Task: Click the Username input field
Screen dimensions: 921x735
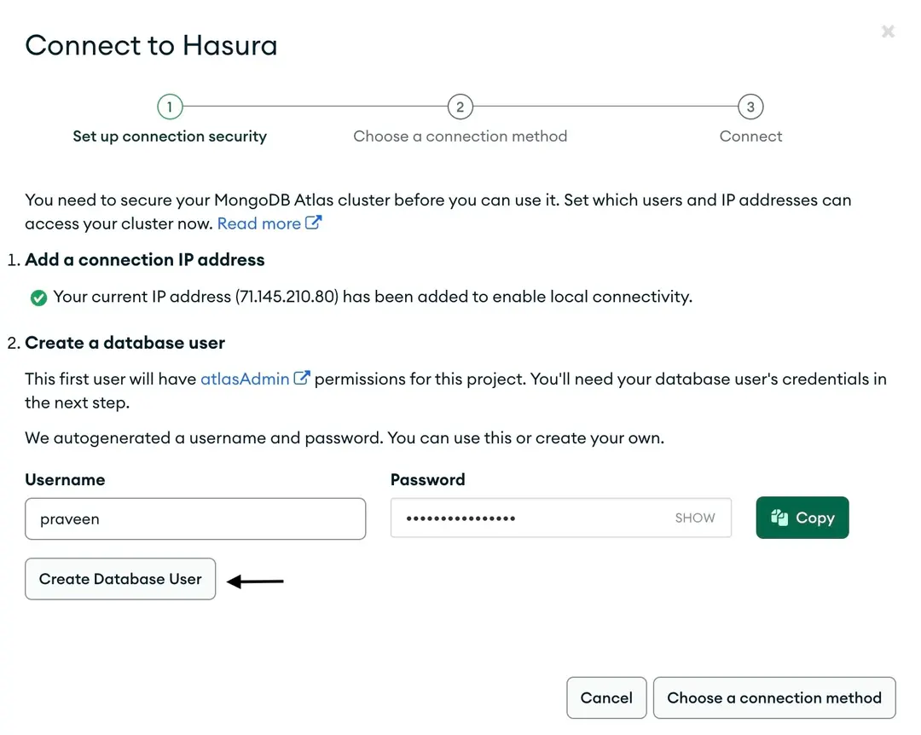Action: [195, 519]
